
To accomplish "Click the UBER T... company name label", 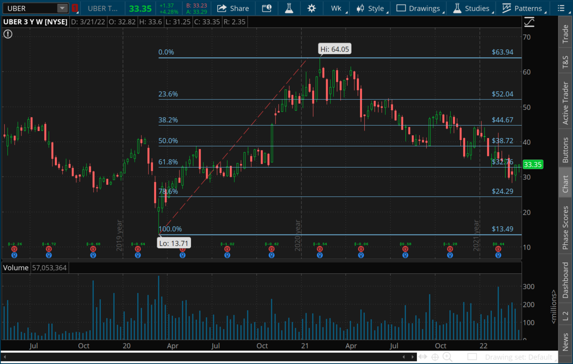I will coord(103,8).
